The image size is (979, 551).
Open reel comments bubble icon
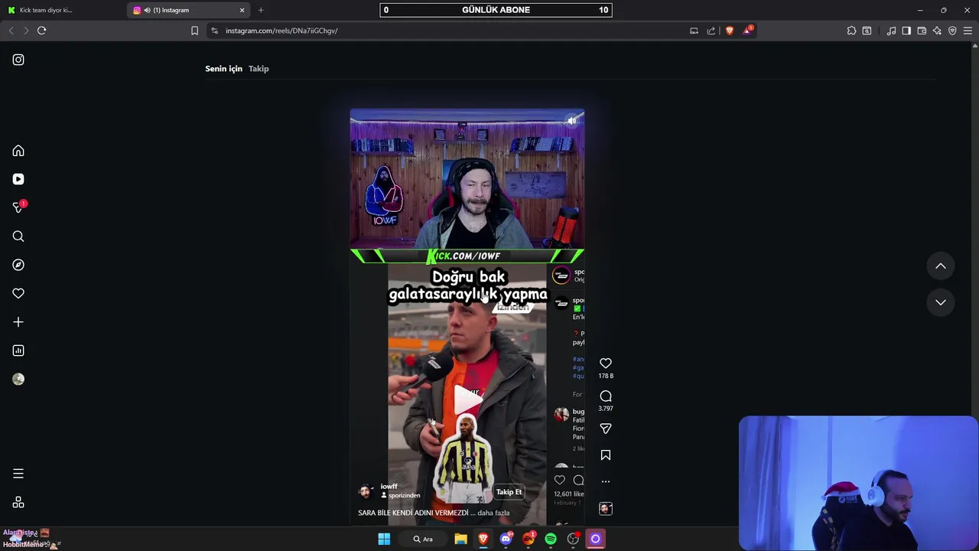tap(606, 396)
